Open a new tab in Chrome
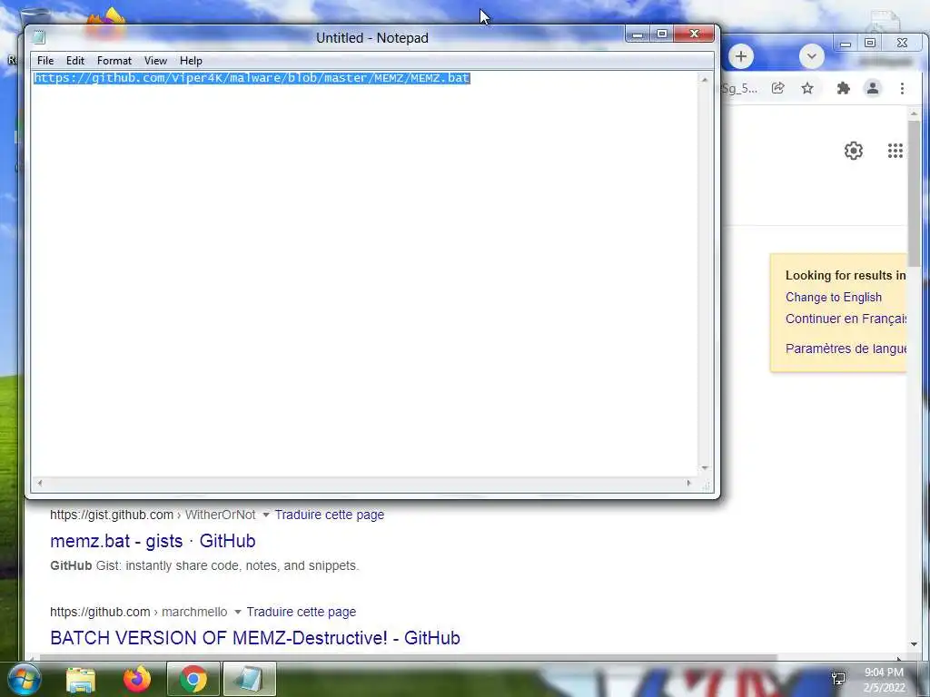Viewport: 930px width, 697px height. (x=741, y=57)
